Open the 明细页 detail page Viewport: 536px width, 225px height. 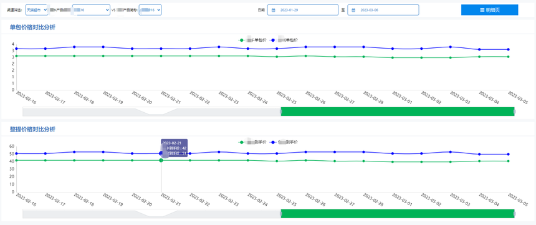coord(489,10)
